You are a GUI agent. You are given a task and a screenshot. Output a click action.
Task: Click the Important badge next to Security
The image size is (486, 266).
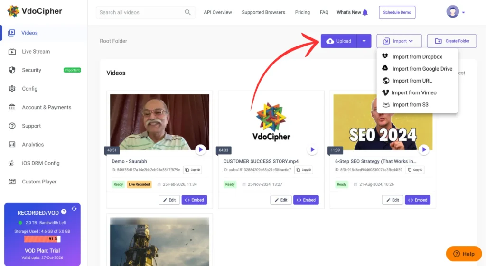(x=72, y=70)
